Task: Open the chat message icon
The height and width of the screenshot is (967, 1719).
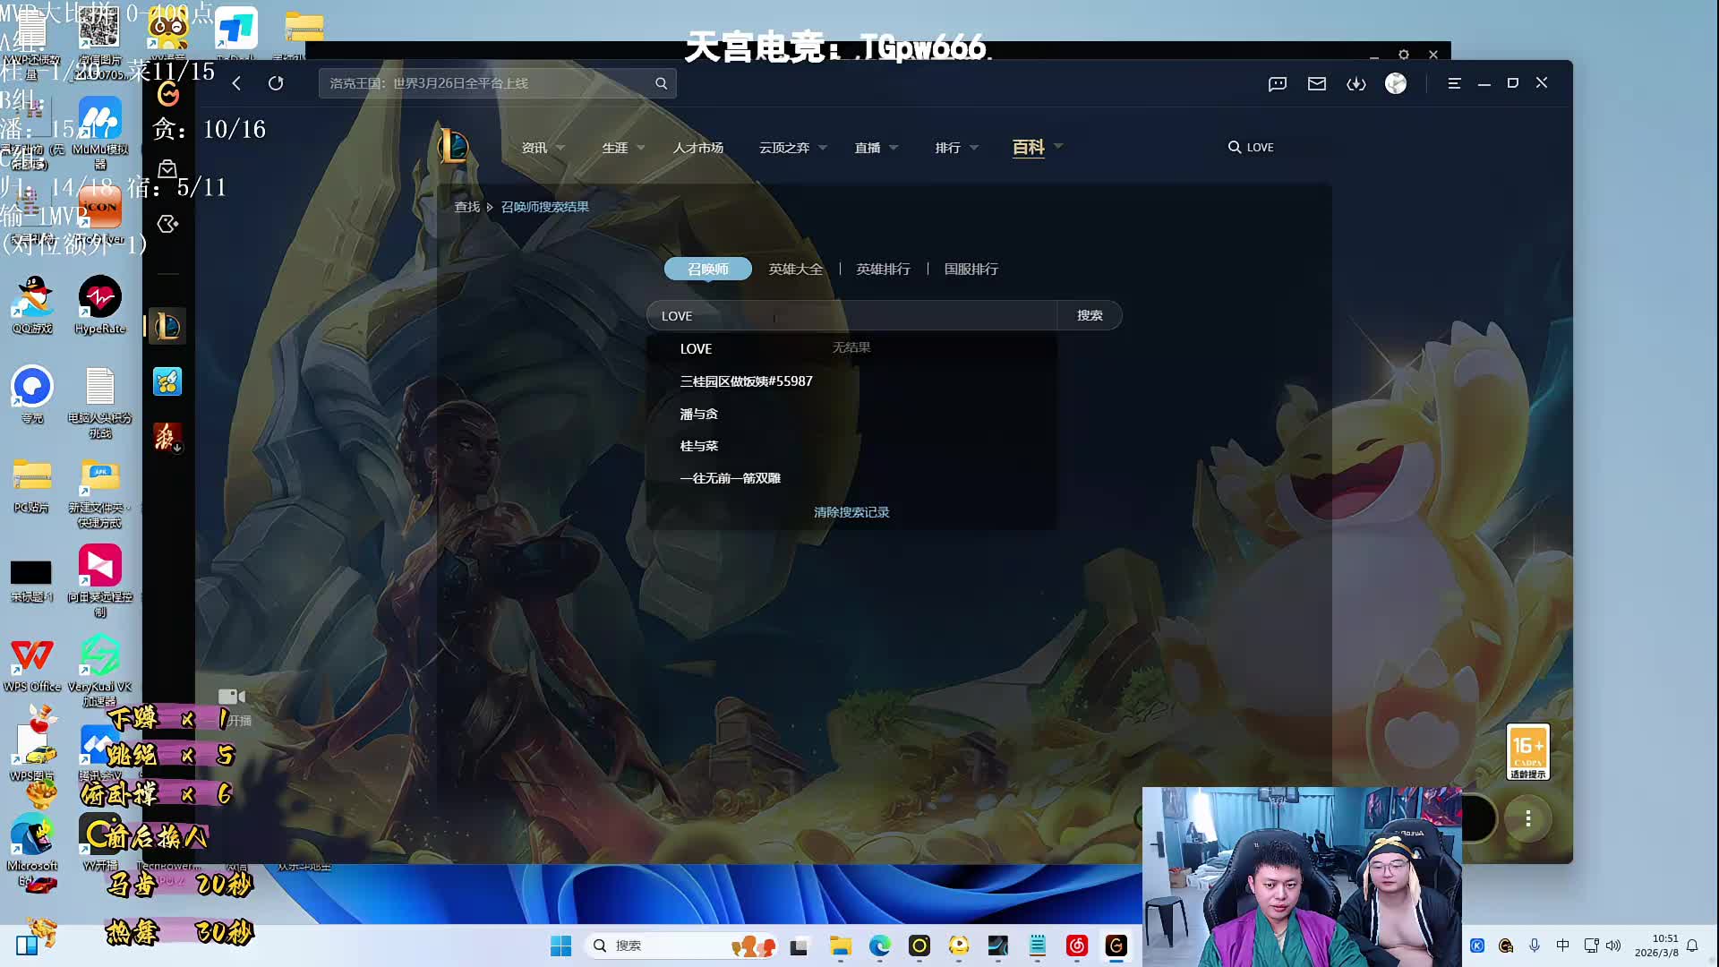Action: point(1277,83)
